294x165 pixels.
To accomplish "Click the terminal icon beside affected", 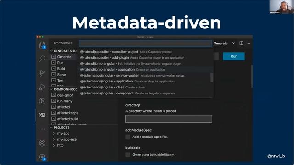I will tap(54, 107).
